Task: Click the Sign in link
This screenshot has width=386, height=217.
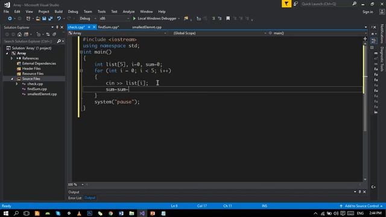Action: pyautogui.click(x=367, y=12)
